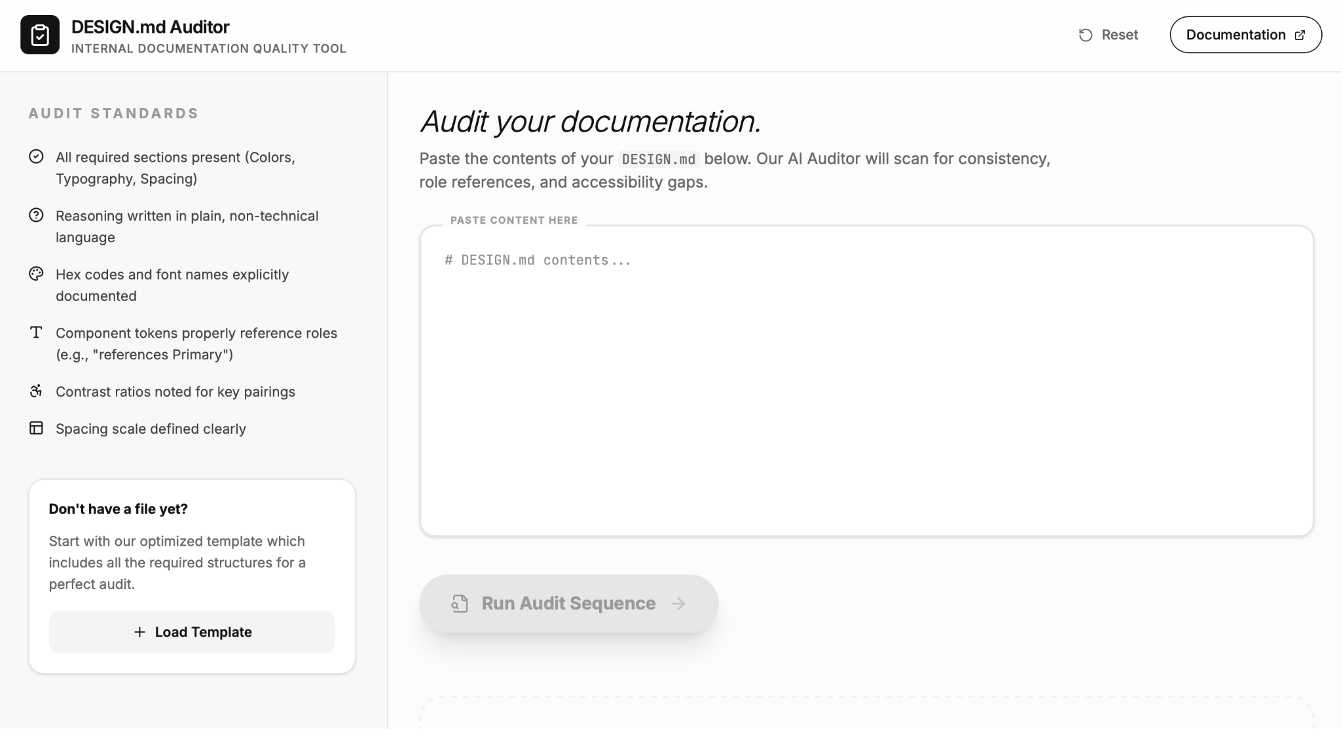Focus the DESIGN.md contents text area
This screenshot has height=729, width=1341.
[866, 381]
